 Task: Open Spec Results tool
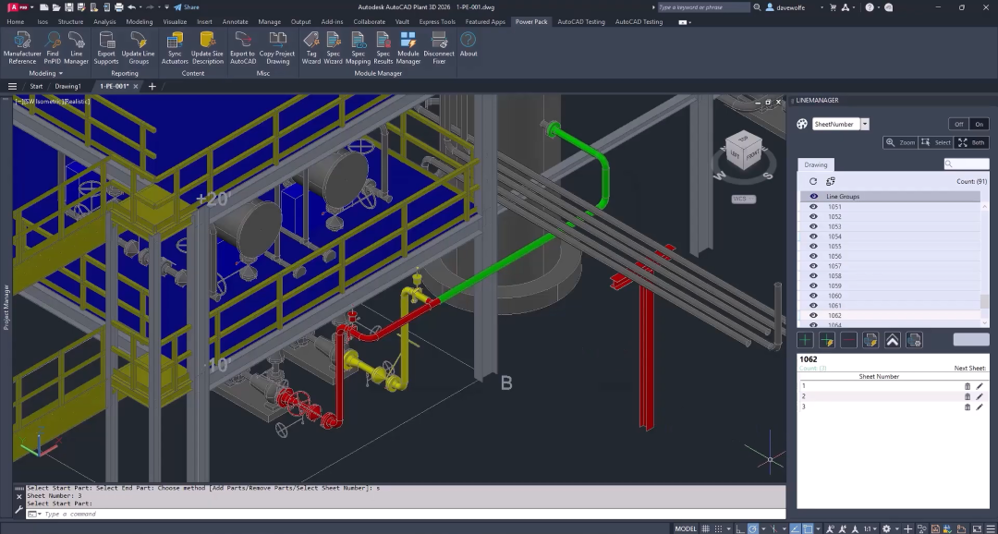(x=383, y=48)
